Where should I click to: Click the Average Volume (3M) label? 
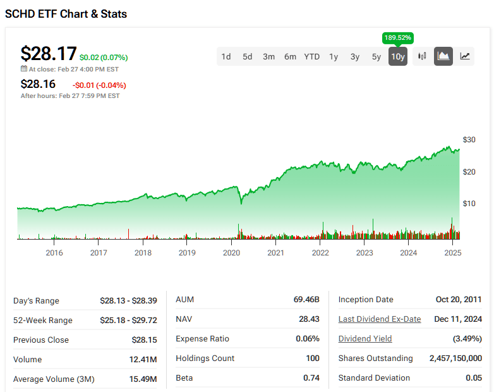(54, 379)
